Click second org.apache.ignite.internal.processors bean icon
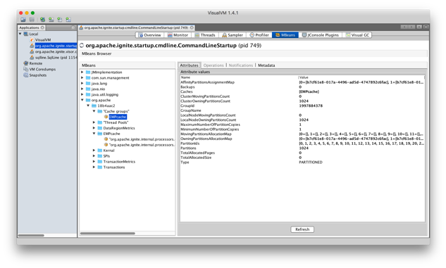Image resolution: width=446 pixels, height=268 pixels. tap(106, 145)
